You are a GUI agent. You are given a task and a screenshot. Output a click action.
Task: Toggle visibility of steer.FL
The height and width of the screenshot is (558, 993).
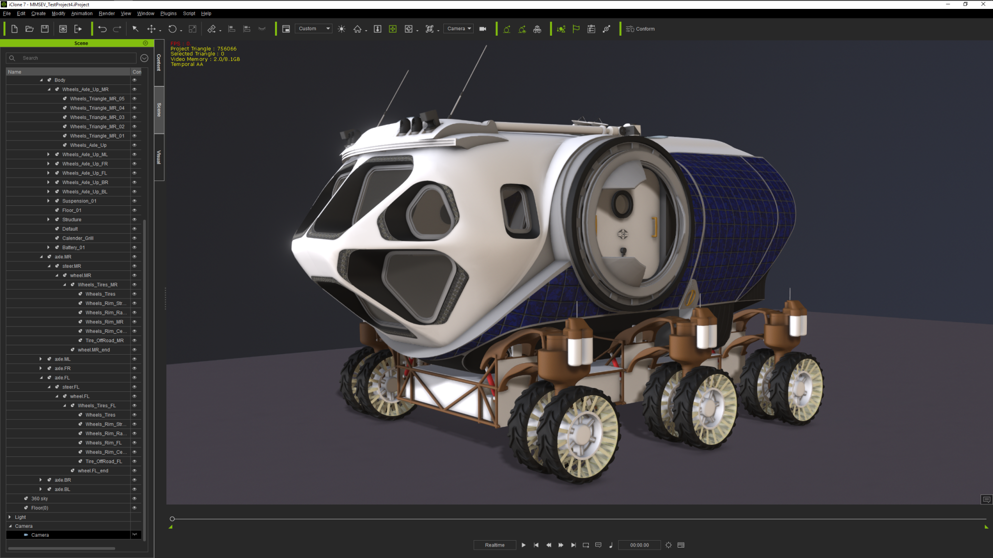pyautogui.click(x=135, y=387)
